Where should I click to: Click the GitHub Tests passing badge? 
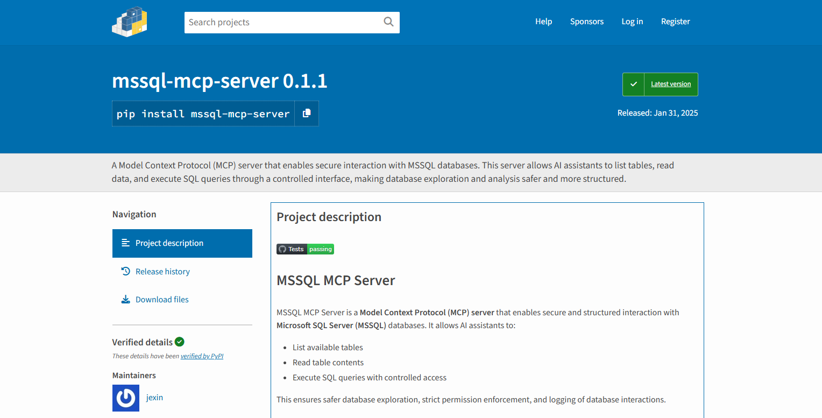click(305, 249)
